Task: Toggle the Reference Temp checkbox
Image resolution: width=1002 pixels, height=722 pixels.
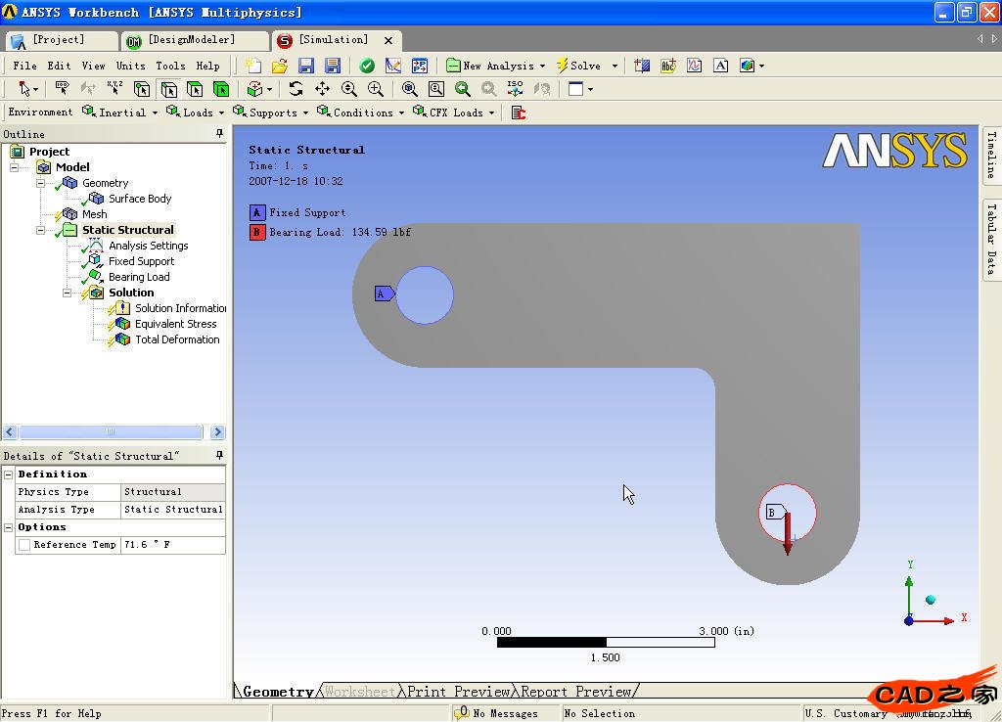Action: tap(24, 545)
